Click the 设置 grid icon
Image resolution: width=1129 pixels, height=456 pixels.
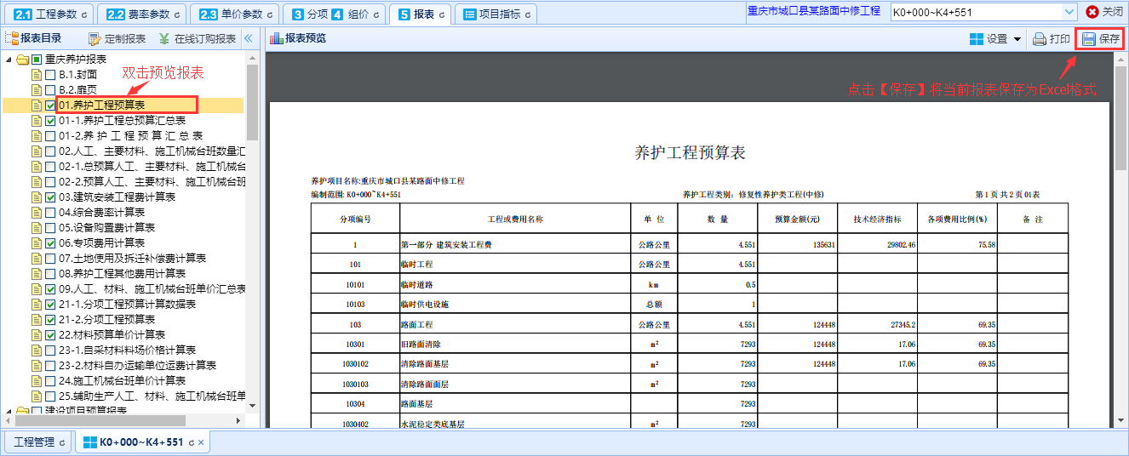click(x=976, y=38)
